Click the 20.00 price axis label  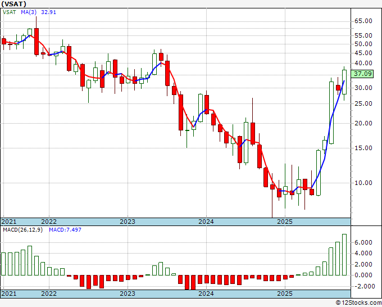pyautogui.click(x=363, y=124)
